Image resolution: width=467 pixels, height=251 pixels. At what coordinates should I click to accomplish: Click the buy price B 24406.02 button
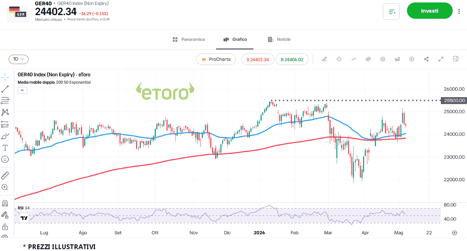[292, 59]
